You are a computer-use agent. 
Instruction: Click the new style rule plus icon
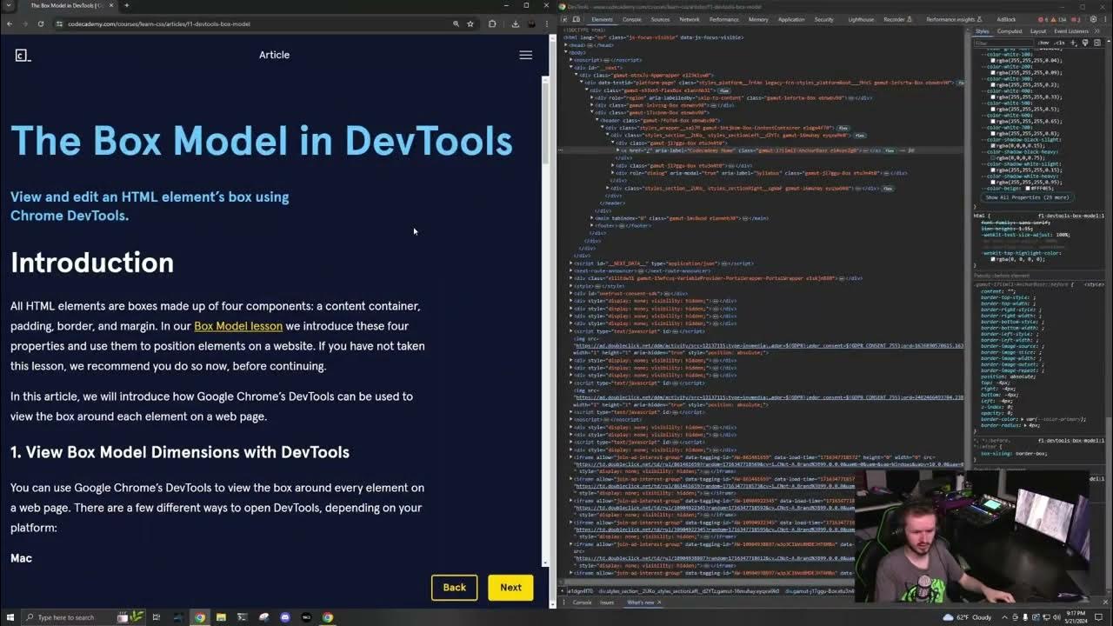tap(1074, 43)
